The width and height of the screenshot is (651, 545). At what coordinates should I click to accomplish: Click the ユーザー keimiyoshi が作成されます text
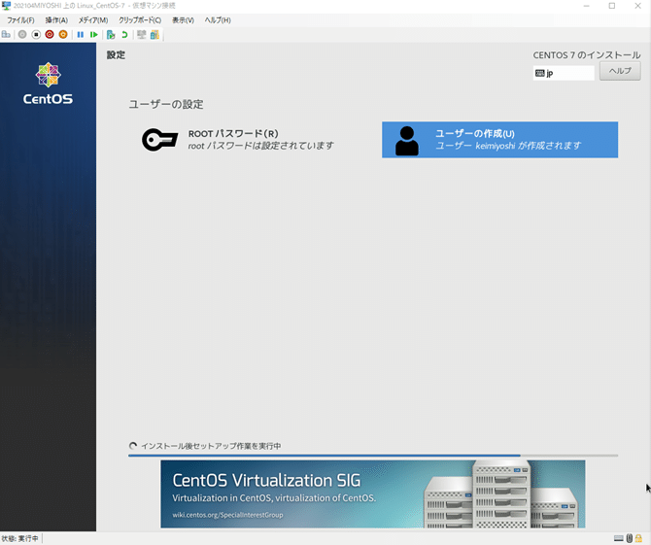coord(508,146)
